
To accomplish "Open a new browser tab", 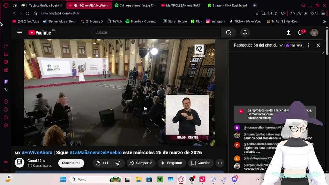I will (x=254, y=5).
